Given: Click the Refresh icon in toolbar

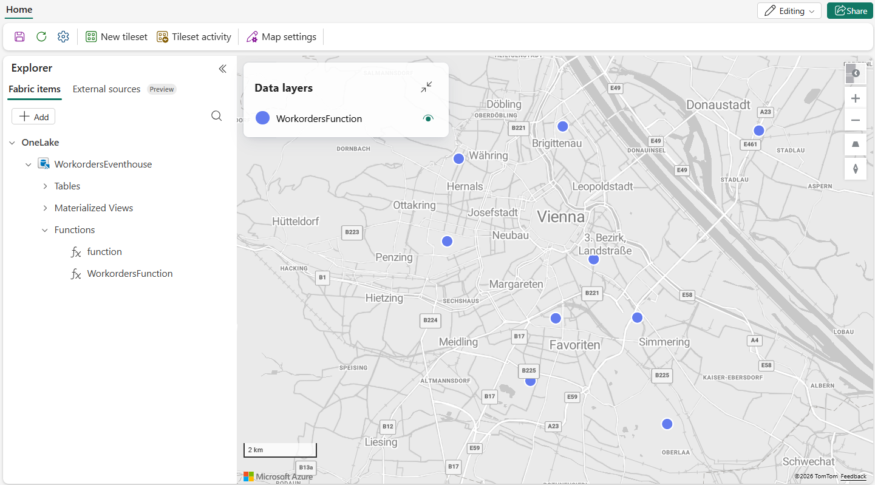Looking at the screenshot, I should pyautogui.click(x=41, y=37).
